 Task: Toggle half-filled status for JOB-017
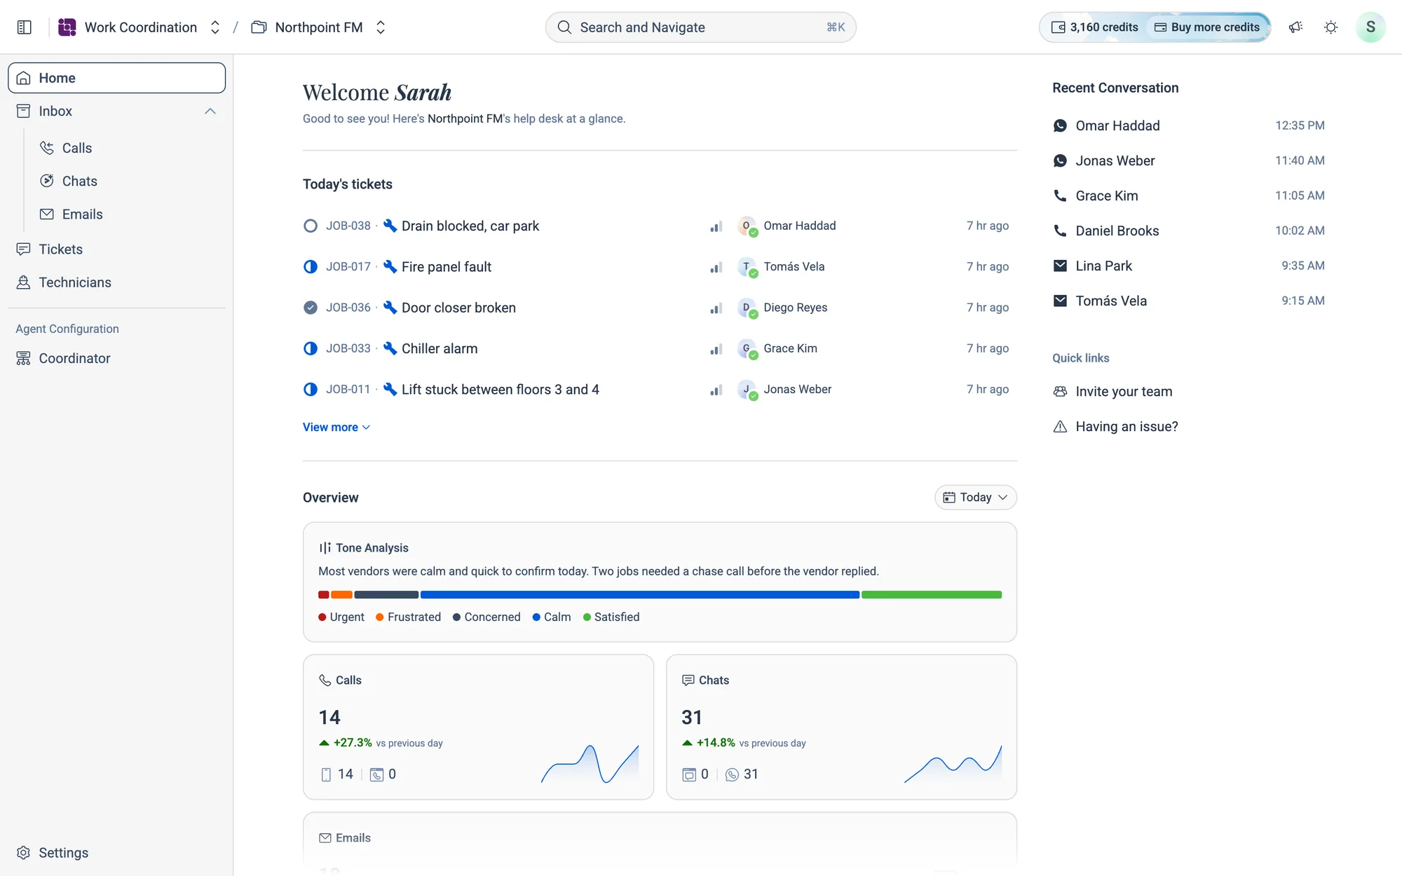coord(311,266)
